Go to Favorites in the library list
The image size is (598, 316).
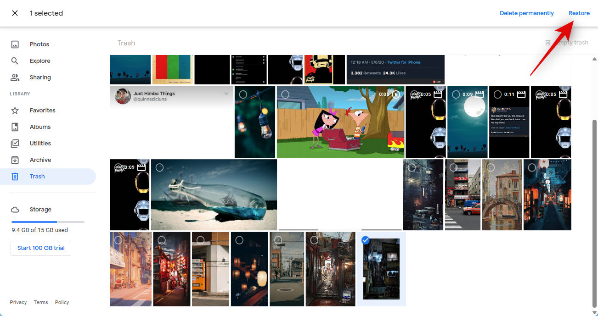tap(43, 111)
